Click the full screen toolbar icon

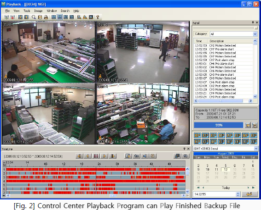click(x=91, y=17)
